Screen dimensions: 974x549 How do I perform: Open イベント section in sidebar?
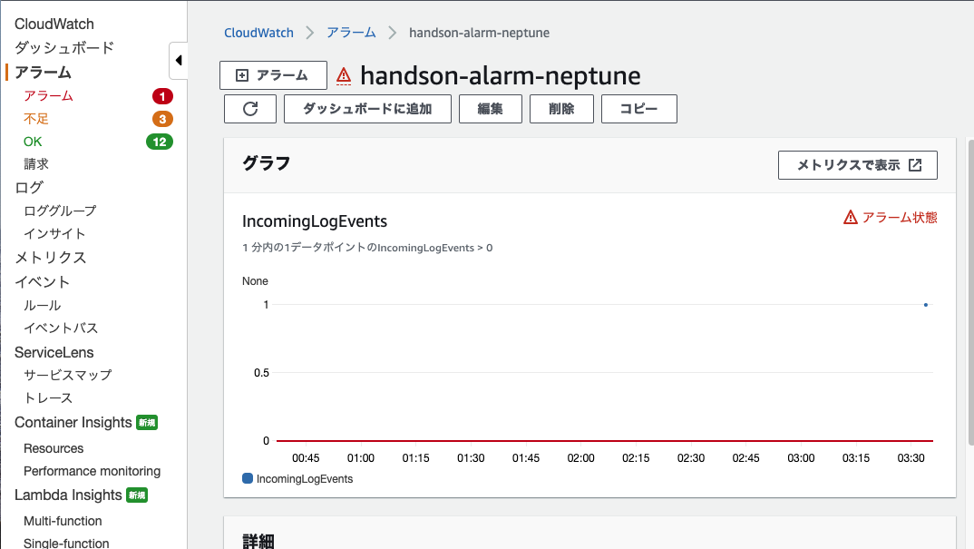[x=42, y=281]
